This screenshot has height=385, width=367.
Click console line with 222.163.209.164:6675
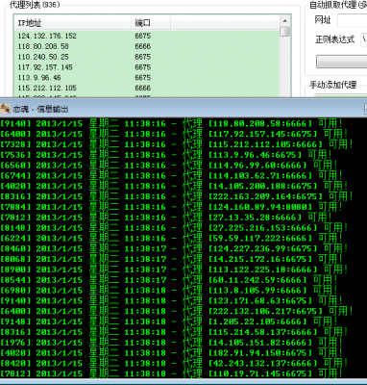click(x=177, y=196)
